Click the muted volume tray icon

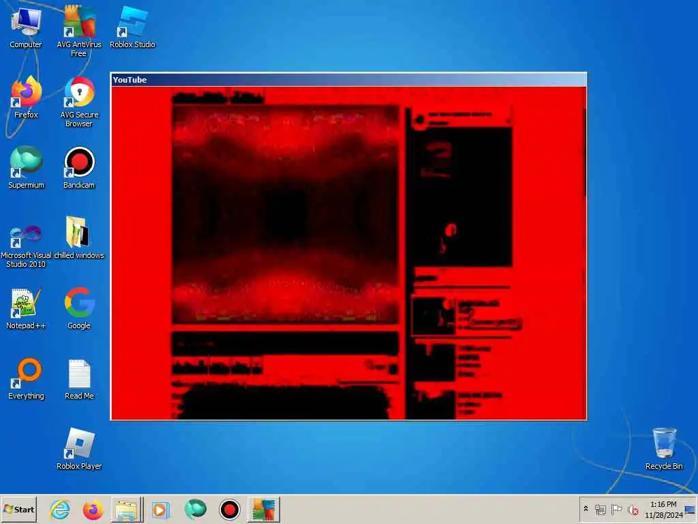tap(633, 509)
